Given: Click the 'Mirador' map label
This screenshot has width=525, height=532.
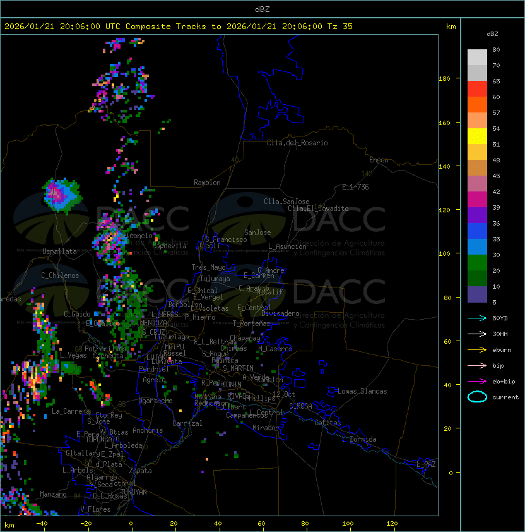Looking at the screenshot, I should pyautogui.click(x=266, y=428).
